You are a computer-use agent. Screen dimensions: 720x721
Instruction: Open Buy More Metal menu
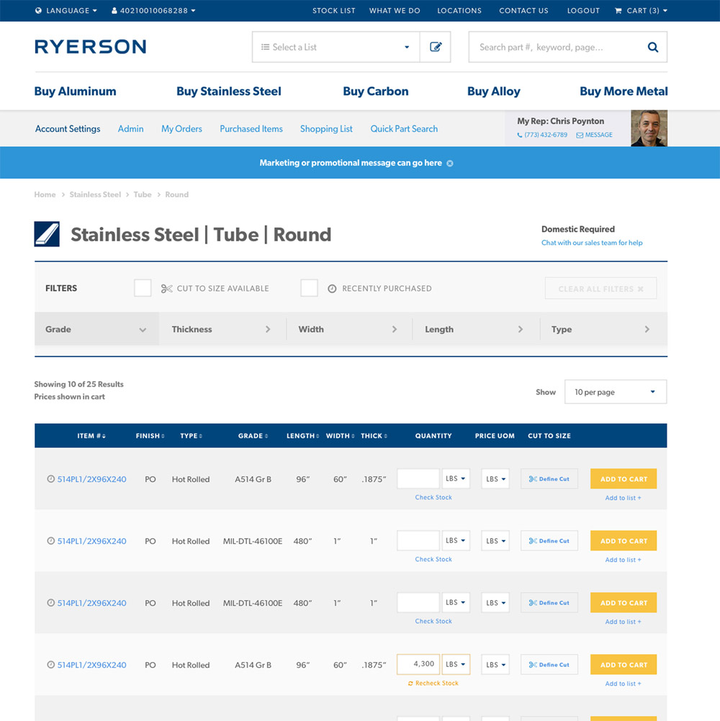624,91
